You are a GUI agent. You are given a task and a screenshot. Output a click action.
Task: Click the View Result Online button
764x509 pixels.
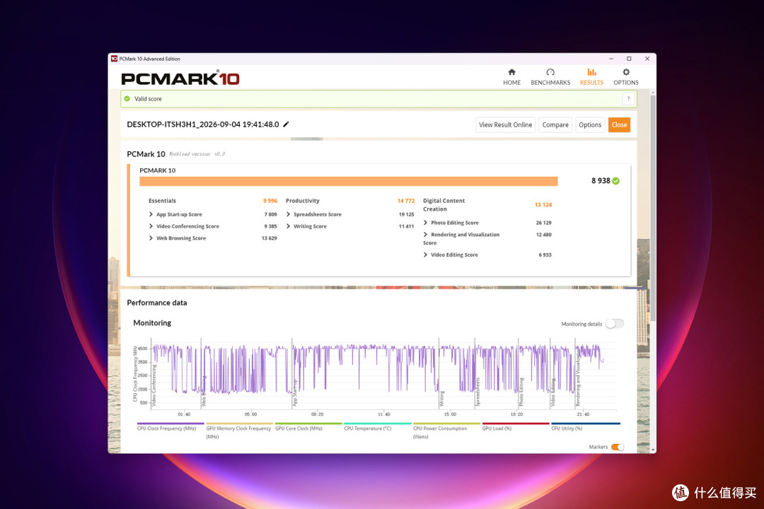point(505,124)
